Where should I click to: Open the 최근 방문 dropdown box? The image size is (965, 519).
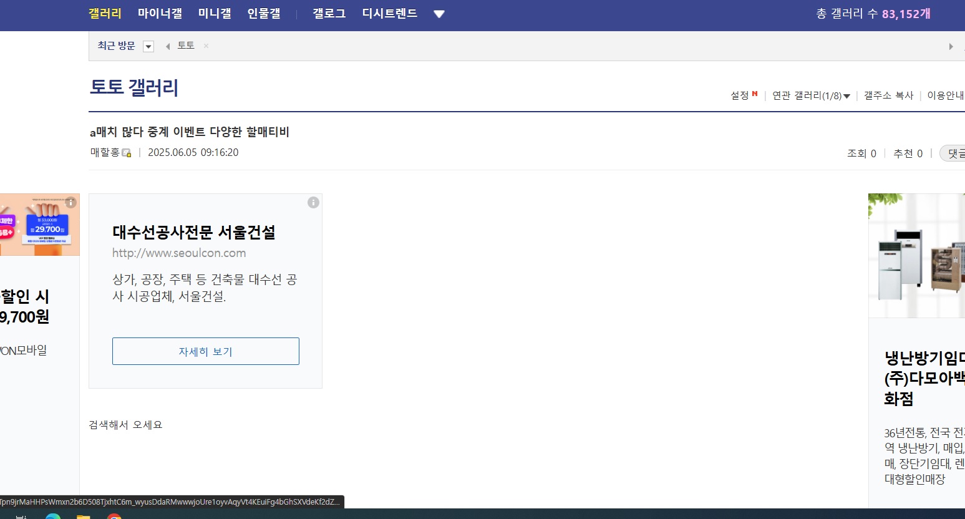(x=148, y=46)
